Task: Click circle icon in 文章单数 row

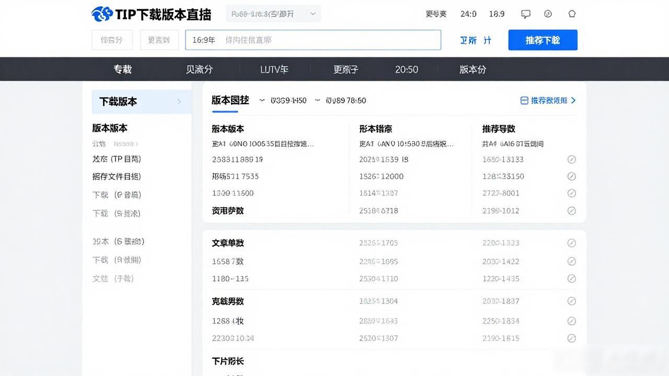Action: click(572, 243)
